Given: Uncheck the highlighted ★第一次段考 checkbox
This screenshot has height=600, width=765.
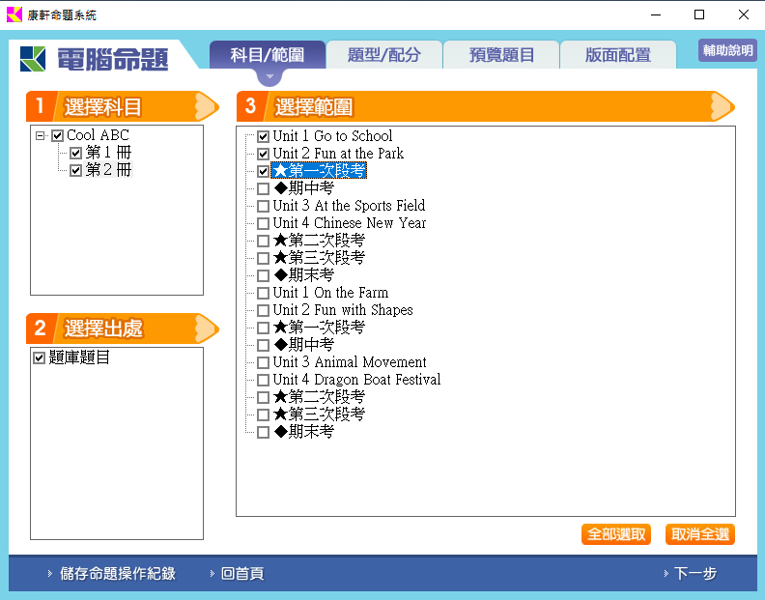Looking at the screenshot, I should (263, 171).
